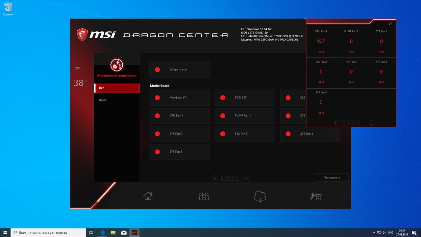Image resolution: width=421 pixels, height=237 pixels.
Task: Close the fan monitor widget
Action: click(390, 24)
